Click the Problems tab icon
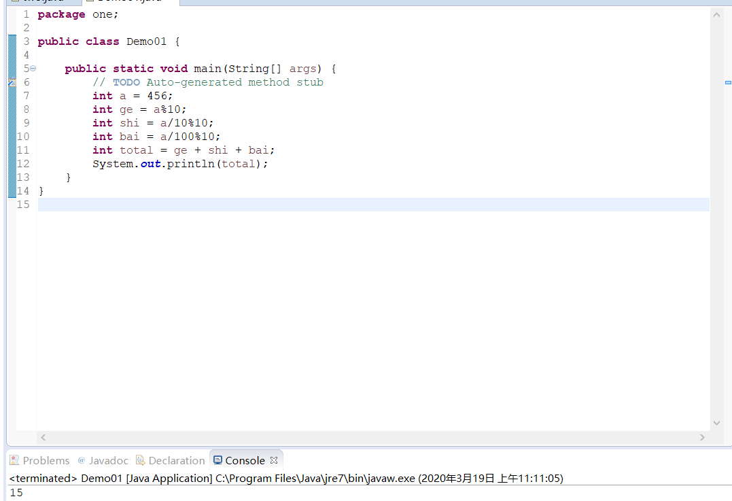This screenshot has width=732, height=501. [14, 460]
